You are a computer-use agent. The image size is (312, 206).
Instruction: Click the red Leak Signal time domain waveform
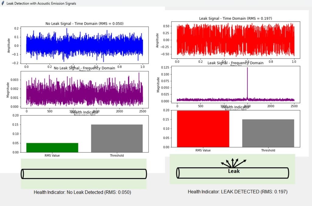point(235,40)
